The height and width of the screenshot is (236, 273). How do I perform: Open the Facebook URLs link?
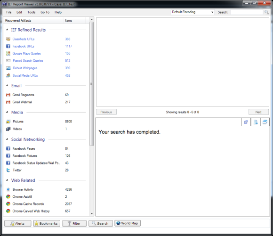click(24, 46)
